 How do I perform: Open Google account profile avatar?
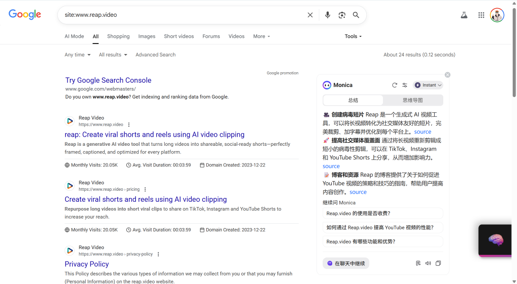[x=497, y=15]
